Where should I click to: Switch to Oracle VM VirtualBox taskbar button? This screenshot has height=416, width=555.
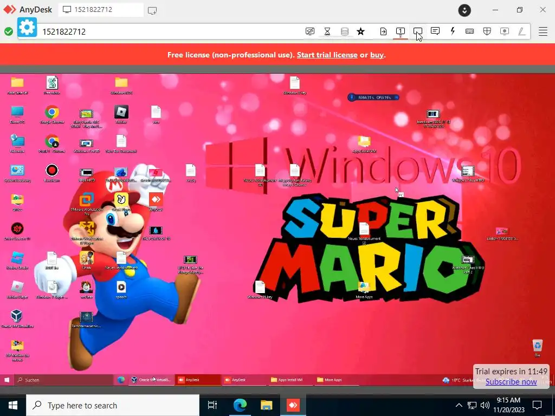(151, 380)
